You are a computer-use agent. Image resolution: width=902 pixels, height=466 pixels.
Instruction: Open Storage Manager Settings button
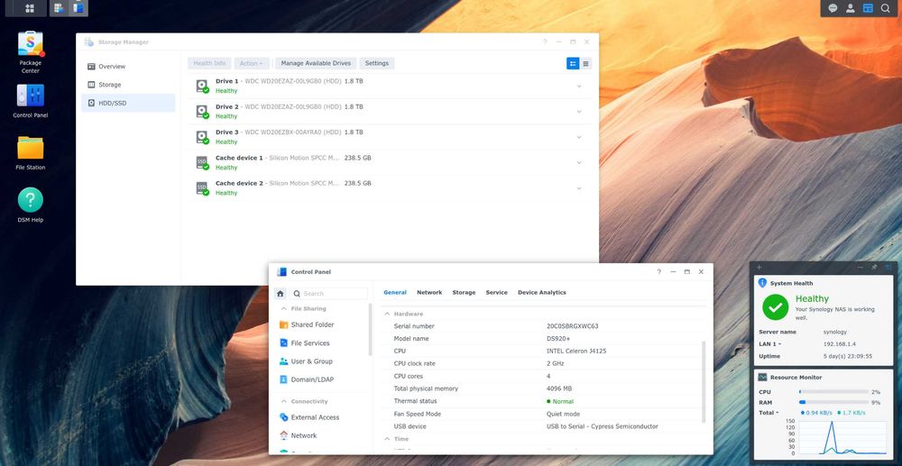coord(377,63)
